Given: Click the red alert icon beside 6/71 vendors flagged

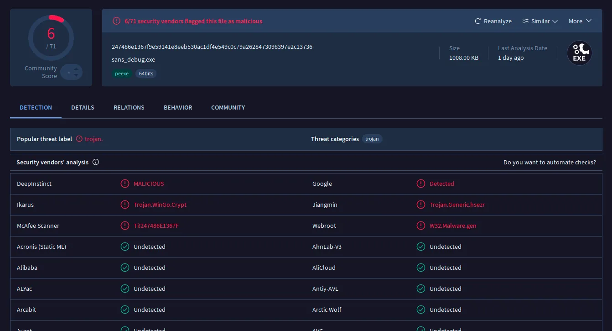Looking at the screenshot, I should click(x=116, y=21).
